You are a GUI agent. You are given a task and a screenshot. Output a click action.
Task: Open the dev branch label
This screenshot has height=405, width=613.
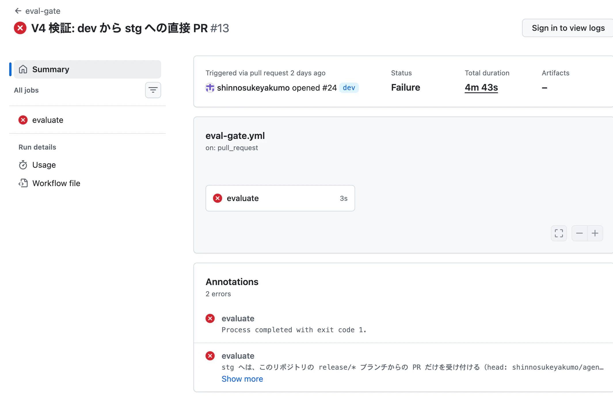pyautogui.click(x=349, y=88)
